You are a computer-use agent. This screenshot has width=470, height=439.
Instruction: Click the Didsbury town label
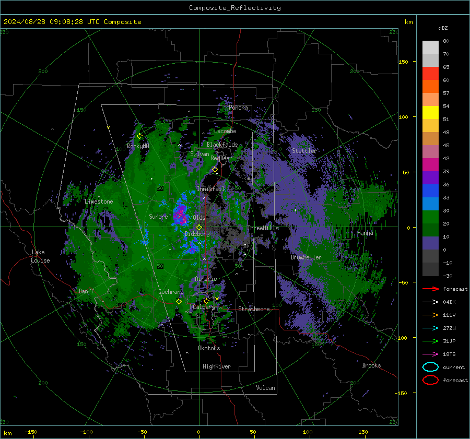pos(197,234)
